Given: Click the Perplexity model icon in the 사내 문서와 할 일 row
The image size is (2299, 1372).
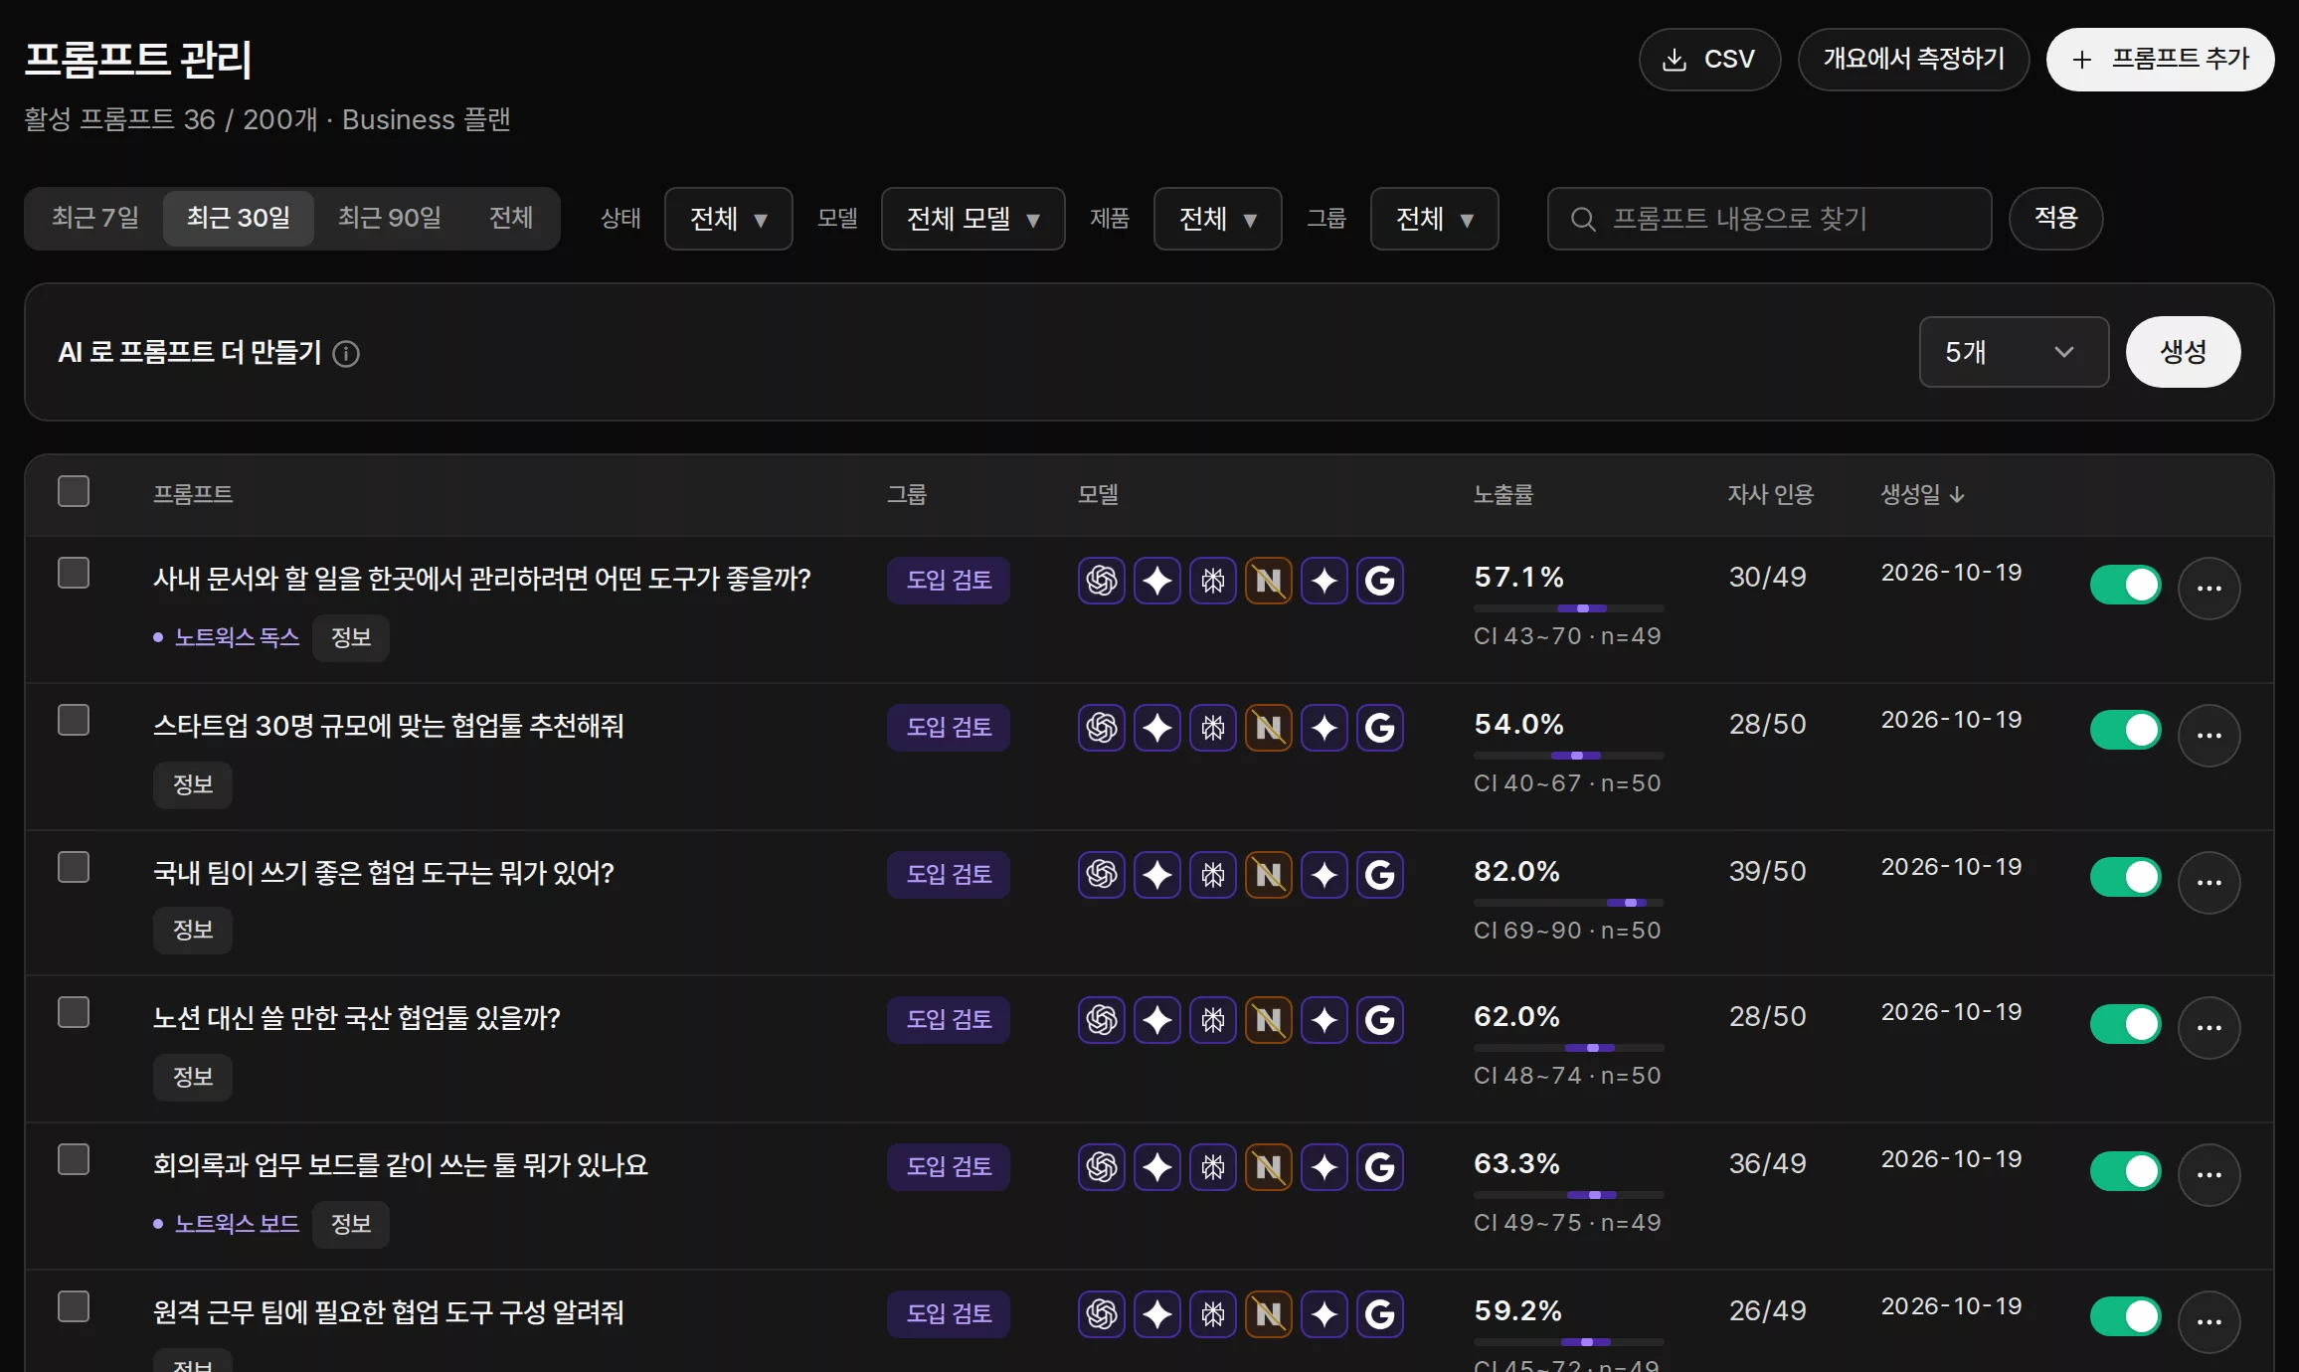Looking at the screenshot, I should tap(1212, 581).
